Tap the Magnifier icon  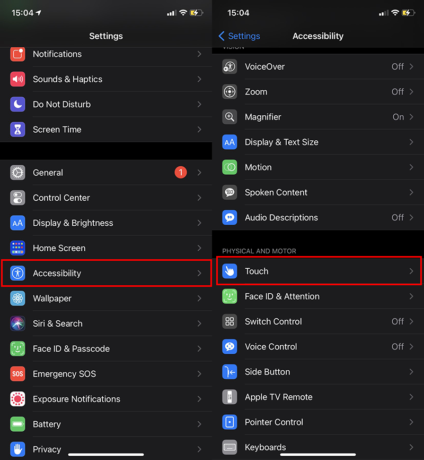(229, 117)
